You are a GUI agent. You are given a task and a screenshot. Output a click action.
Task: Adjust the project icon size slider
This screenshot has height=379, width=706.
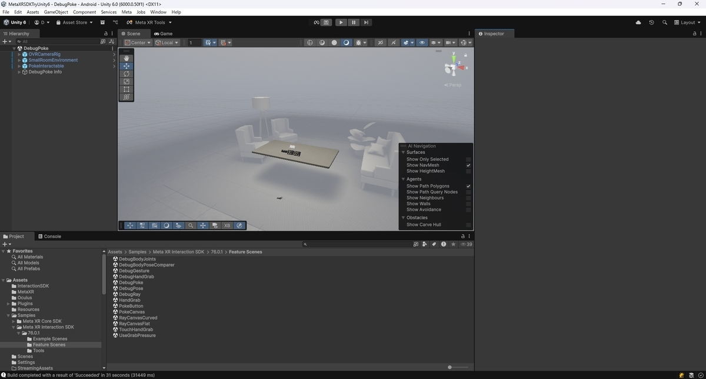pos(458,367)
